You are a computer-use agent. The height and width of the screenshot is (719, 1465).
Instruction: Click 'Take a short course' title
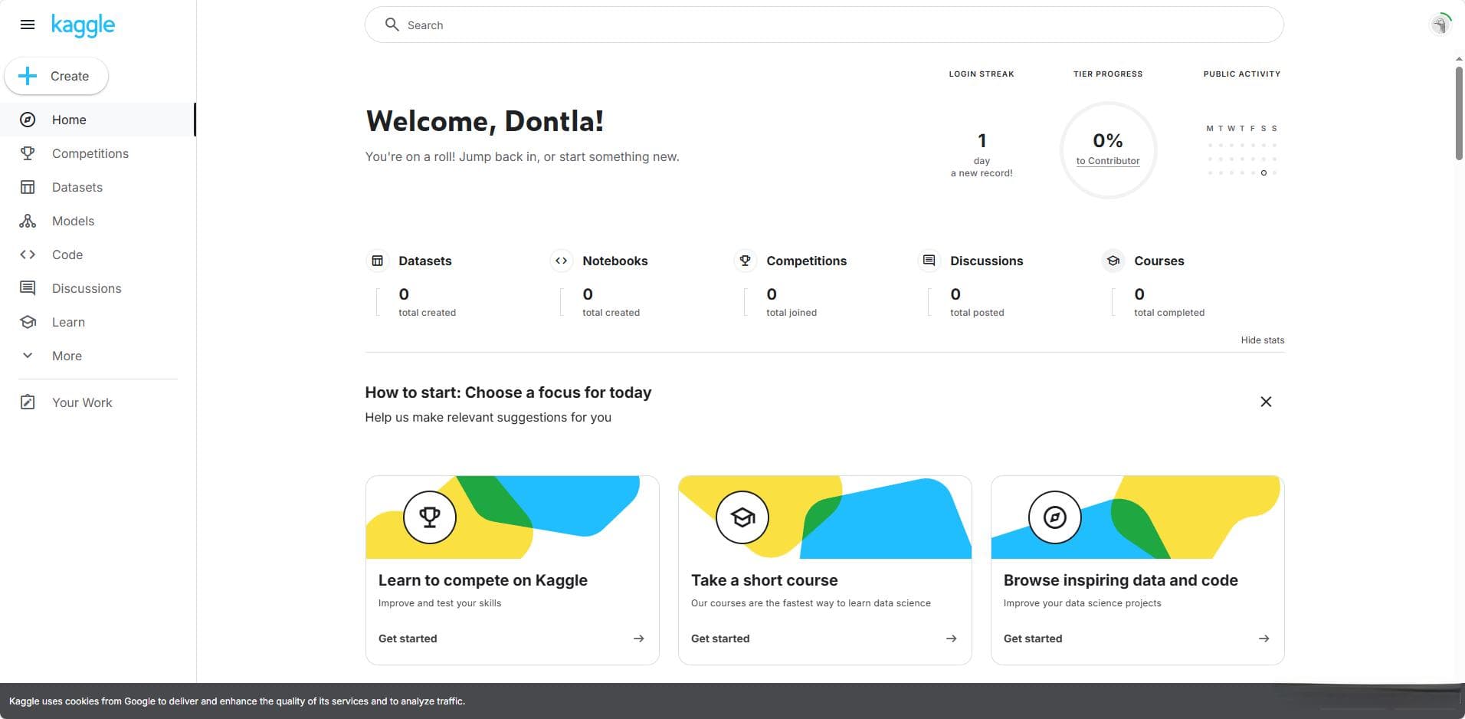765,580
